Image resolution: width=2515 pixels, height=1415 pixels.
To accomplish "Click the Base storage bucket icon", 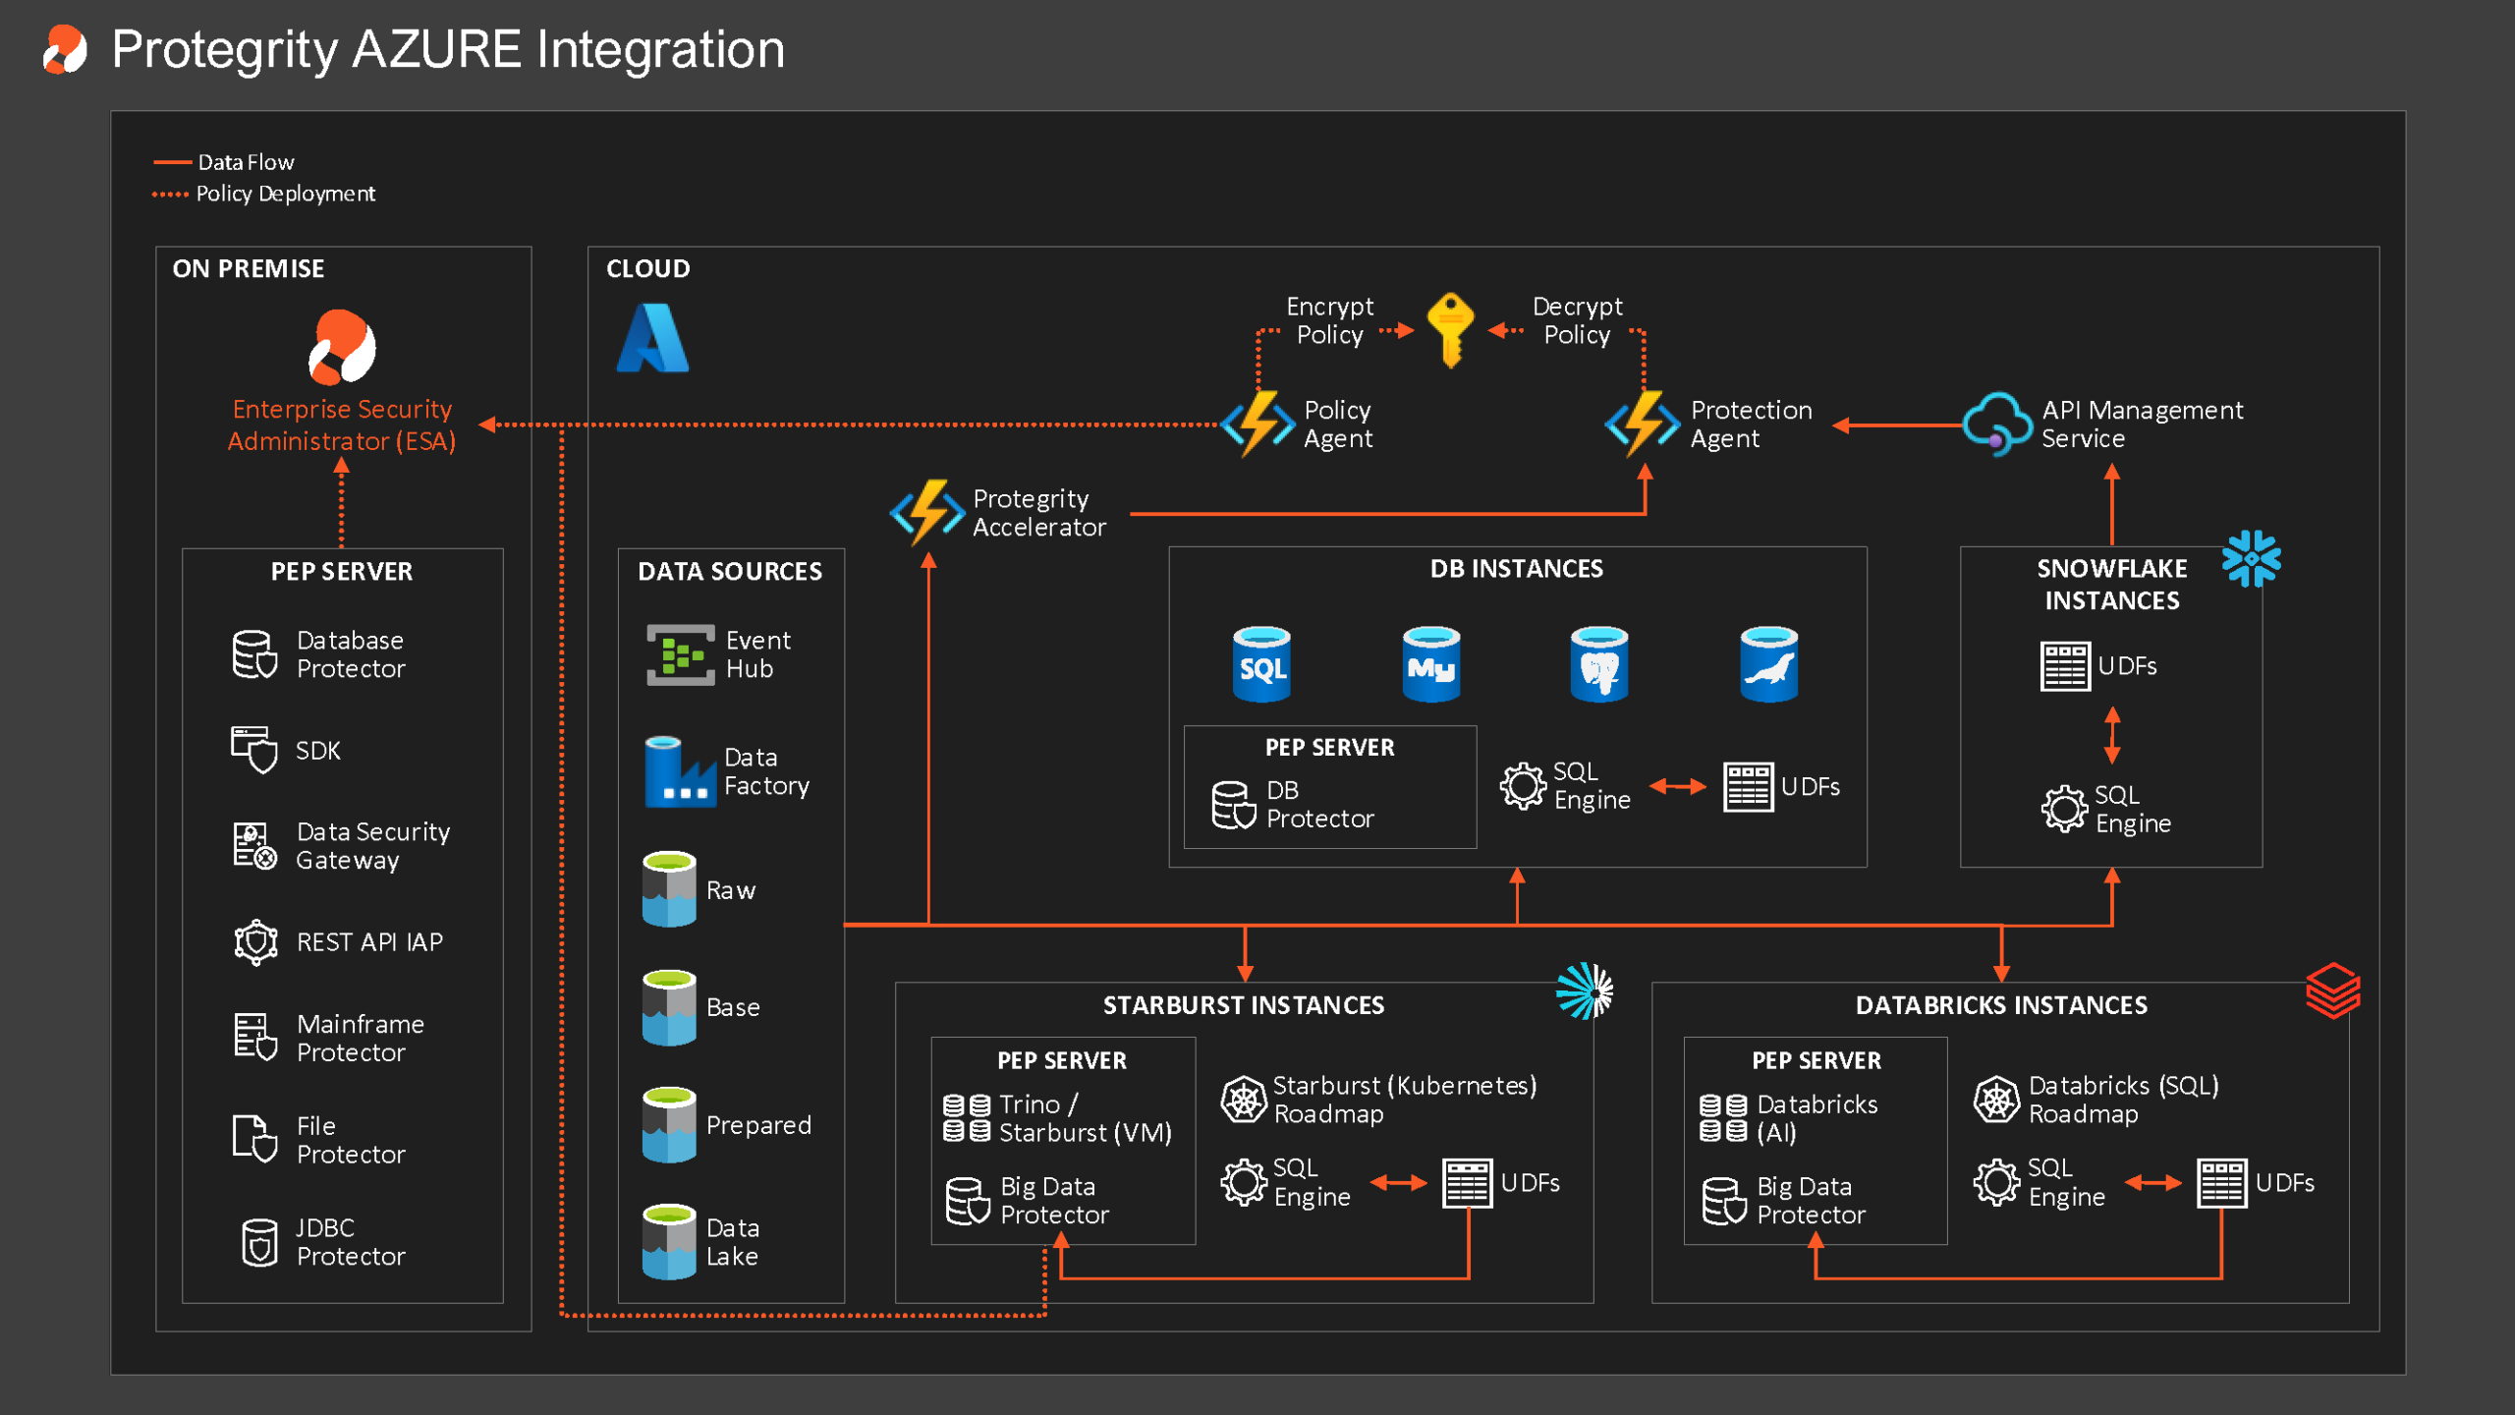I will coord(669,1007).
